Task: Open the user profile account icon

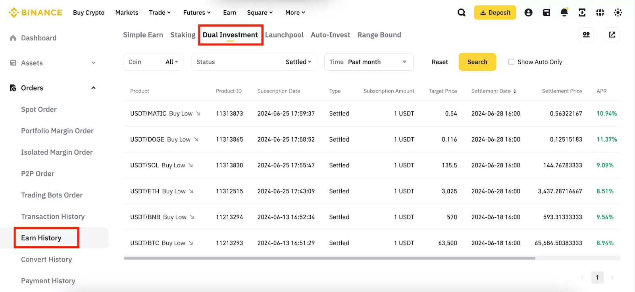Action: click(x=528, y=13)
